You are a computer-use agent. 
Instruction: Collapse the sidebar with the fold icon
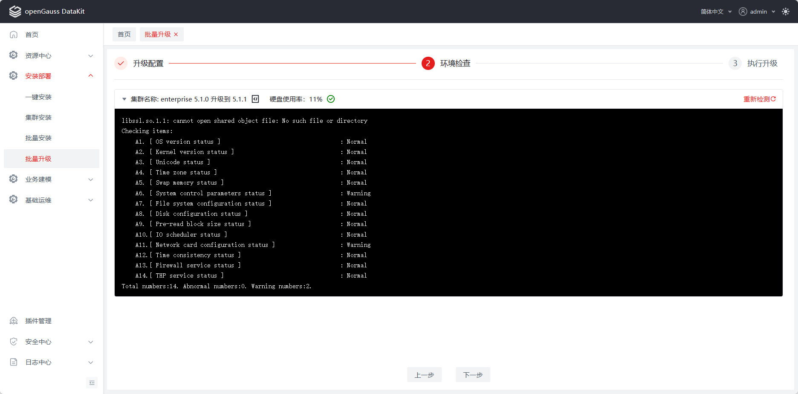[x=92, y=383]
